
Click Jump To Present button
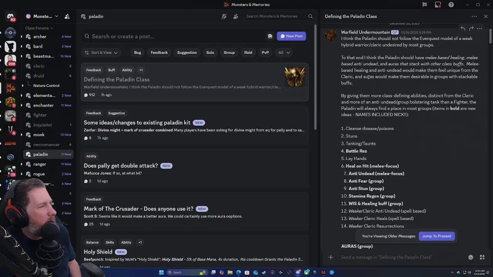pos(437,236)
